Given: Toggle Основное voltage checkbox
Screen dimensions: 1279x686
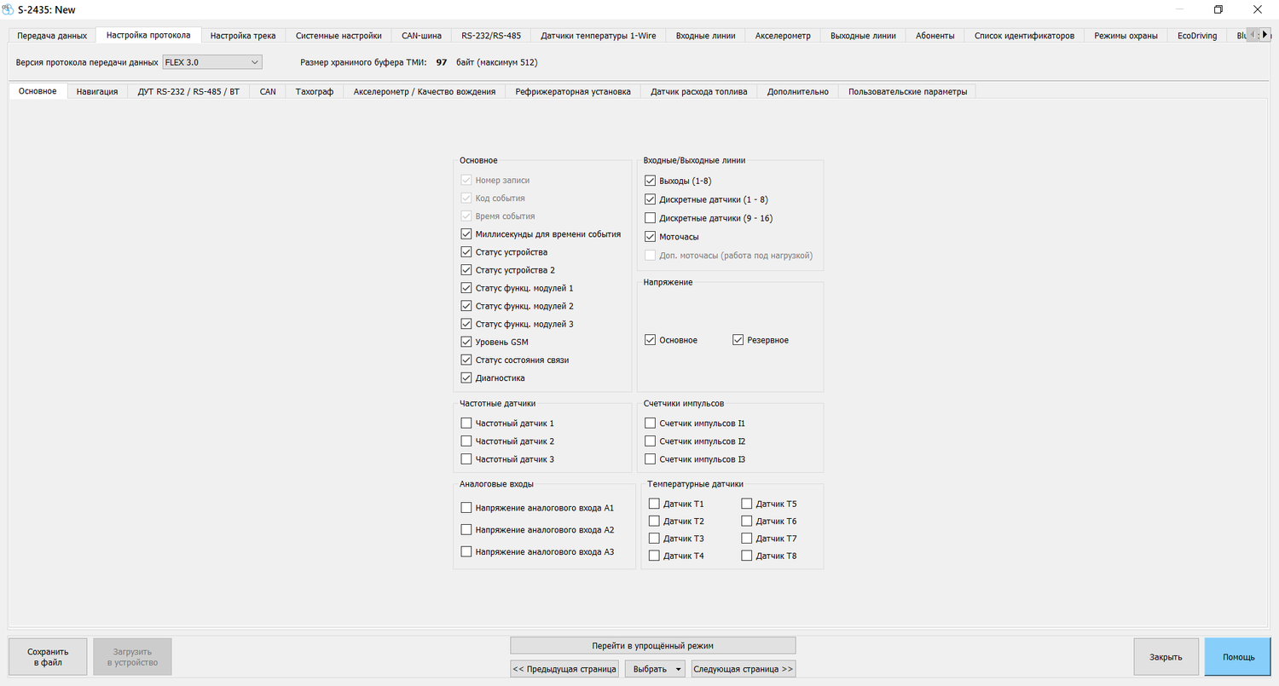Looking at the screenshot, I should click(651, 340).
